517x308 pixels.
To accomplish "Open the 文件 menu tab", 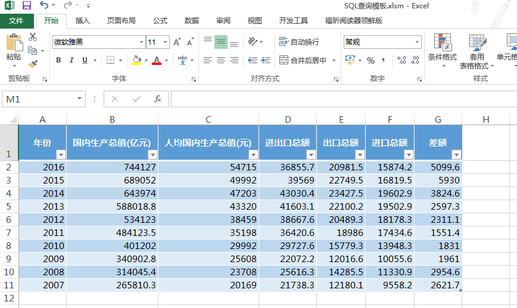I will [17, 21].
